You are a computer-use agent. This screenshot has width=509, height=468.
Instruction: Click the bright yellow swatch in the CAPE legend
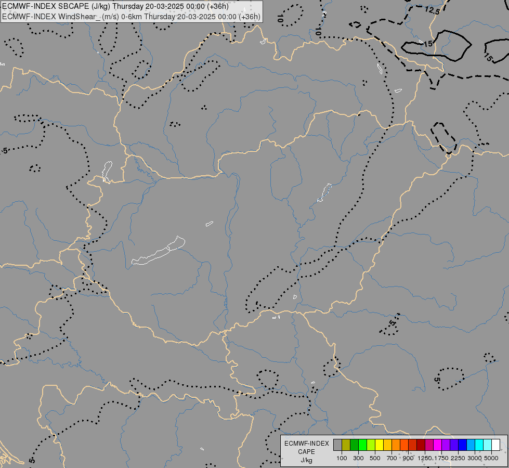pyautogui.click(x=380, y=445)
